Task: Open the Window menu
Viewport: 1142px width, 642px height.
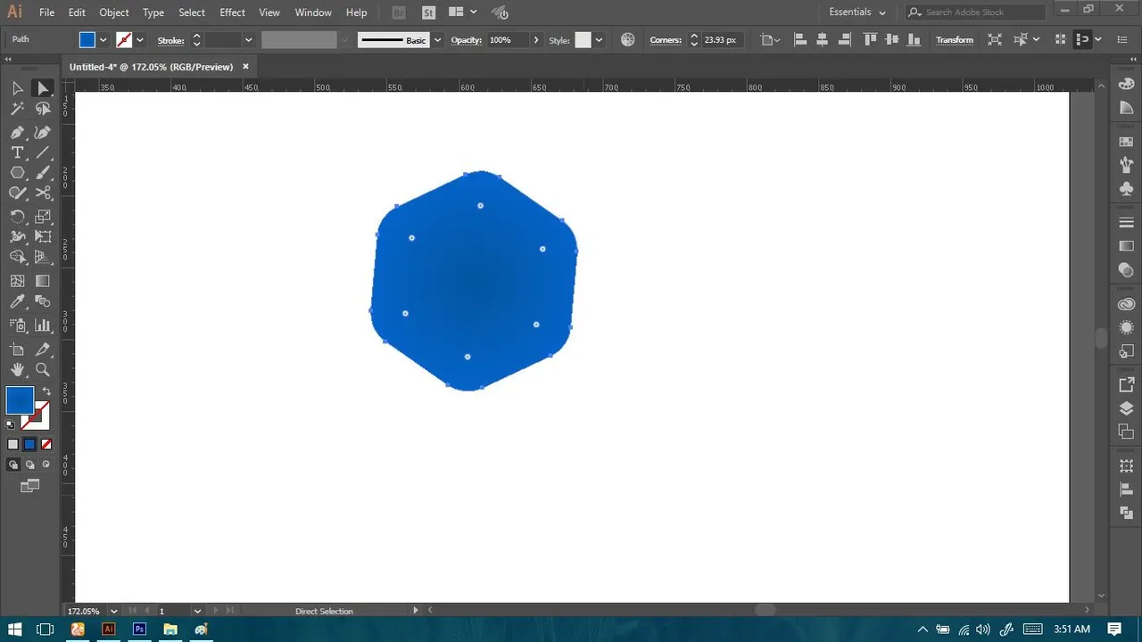Action: click(313, 12)
